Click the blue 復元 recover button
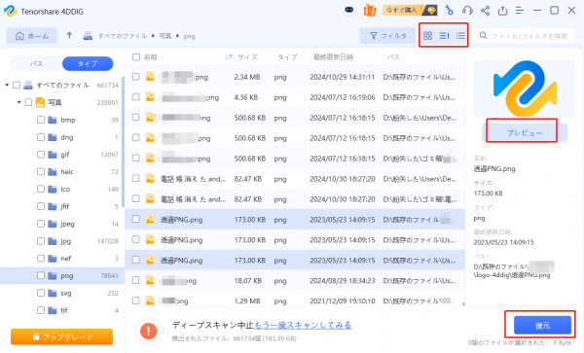 tap(542, 326)
